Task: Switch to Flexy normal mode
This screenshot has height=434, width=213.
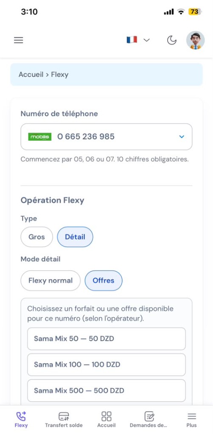Action: (50, 281)
